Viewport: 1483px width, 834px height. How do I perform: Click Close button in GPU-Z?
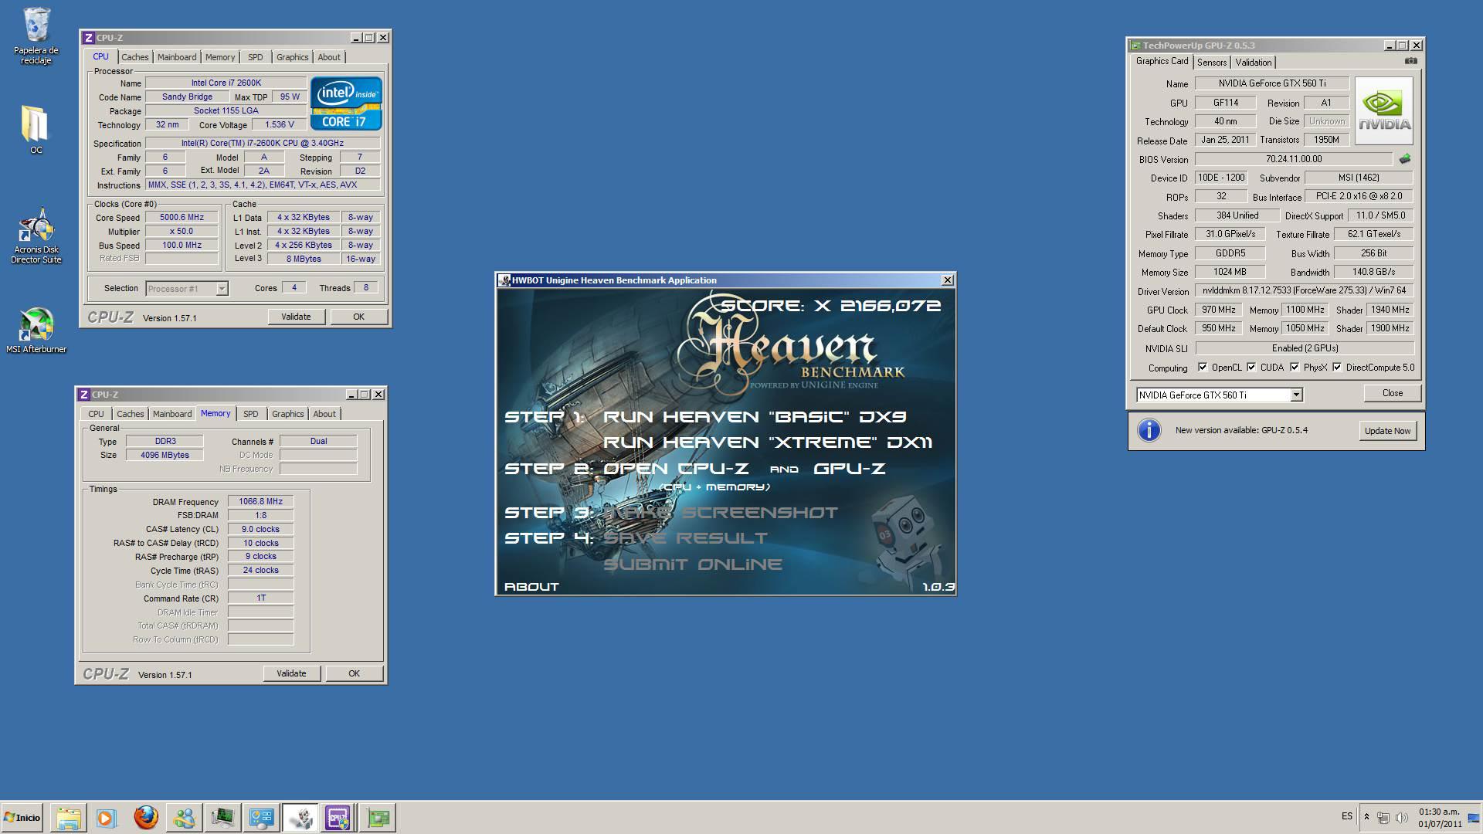click(1393, 393)
